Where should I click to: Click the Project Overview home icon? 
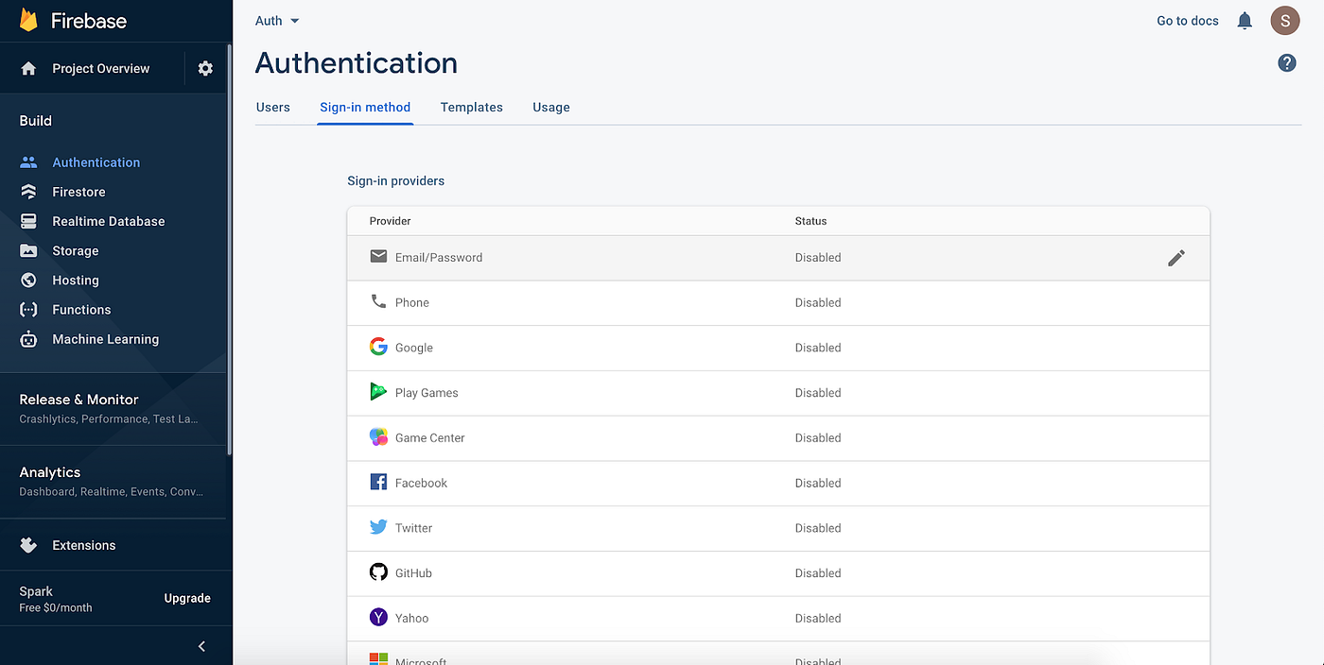28,68
